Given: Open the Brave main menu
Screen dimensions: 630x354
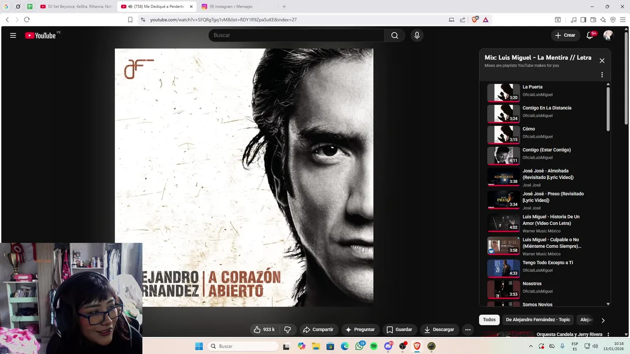Looking at the screenshot, I should coord(623,20).
